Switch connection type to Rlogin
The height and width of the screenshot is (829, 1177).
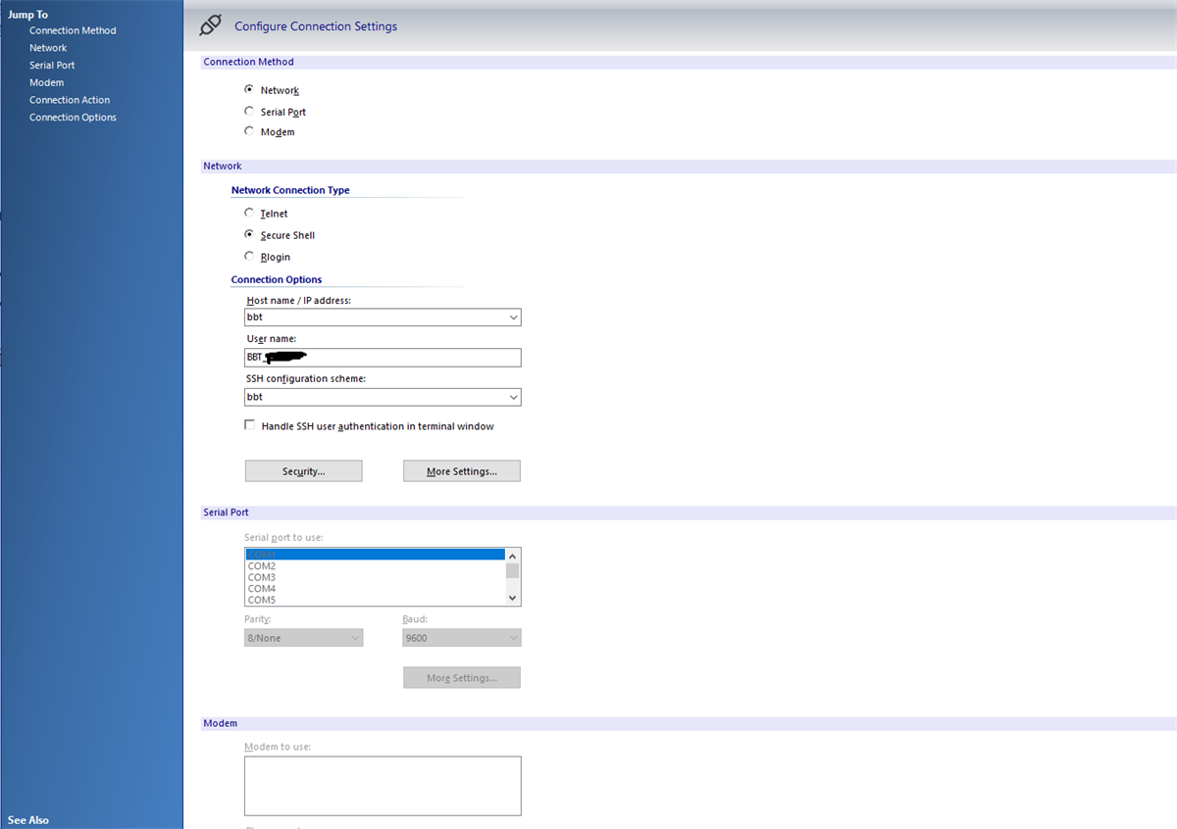pyautogui.click(x=249, y=257)
